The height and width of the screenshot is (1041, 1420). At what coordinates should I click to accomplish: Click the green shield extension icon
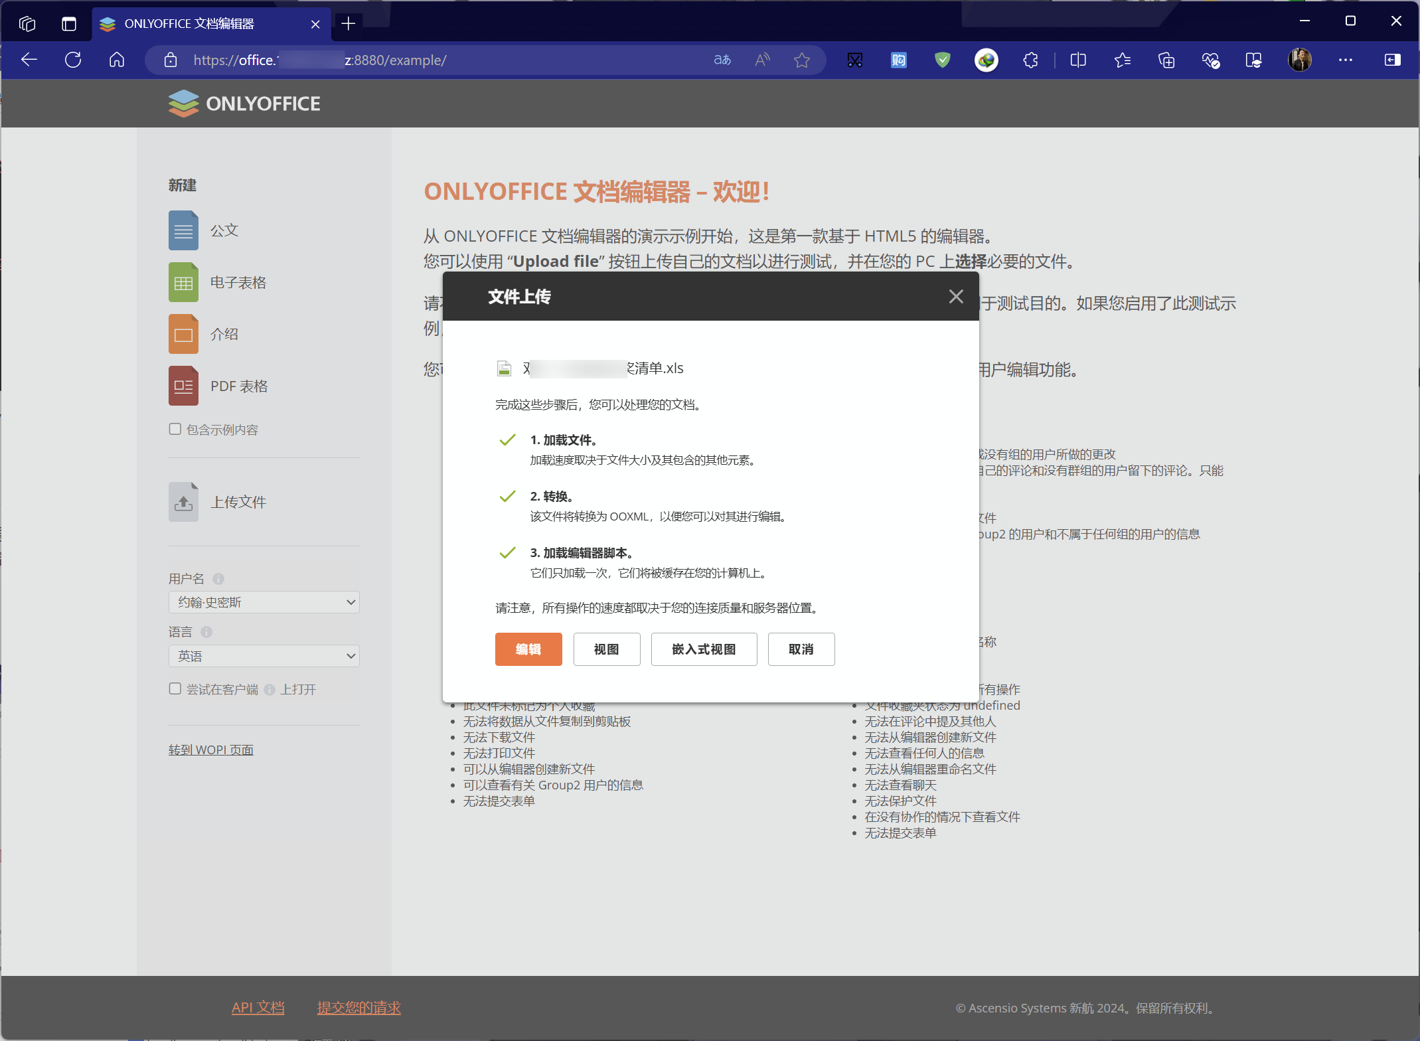942,60
